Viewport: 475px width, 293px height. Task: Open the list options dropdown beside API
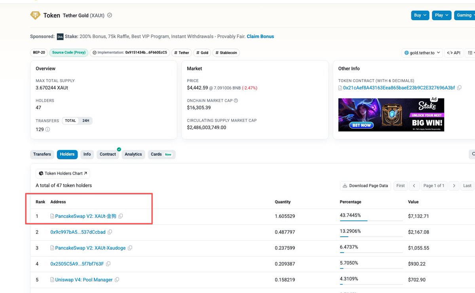point(470,53)
